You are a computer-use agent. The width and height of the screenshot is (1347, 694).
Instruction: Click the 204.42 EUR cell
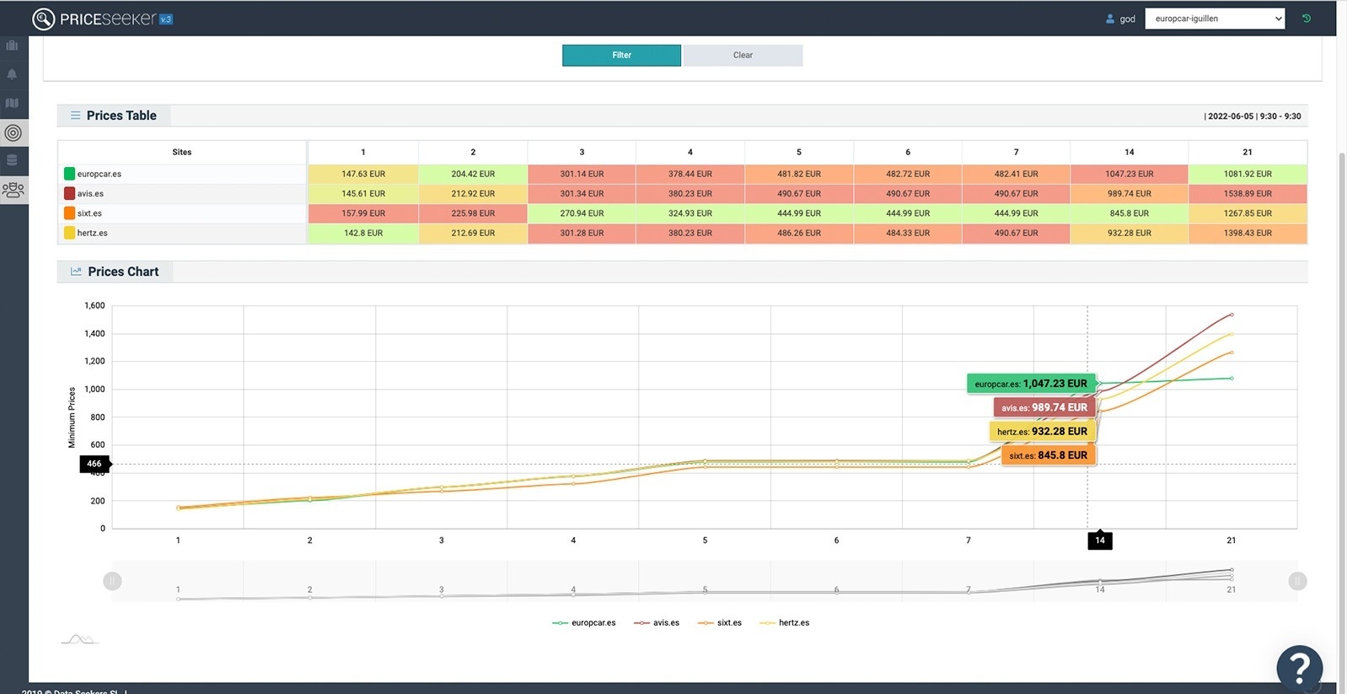[x=473, y=174]
